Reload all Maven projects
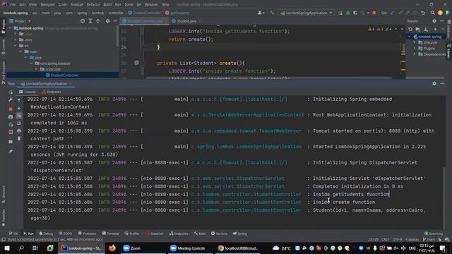The width and height of the screenshot is (452, 254). coord(410,29)
